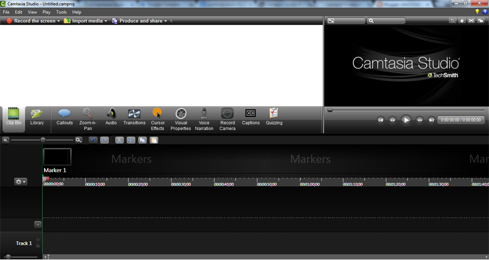Paste onto the timeline

tap(154, 140)
